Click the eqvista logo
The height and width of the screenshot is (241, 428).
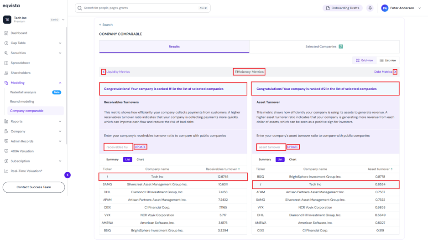coord(11,5)
